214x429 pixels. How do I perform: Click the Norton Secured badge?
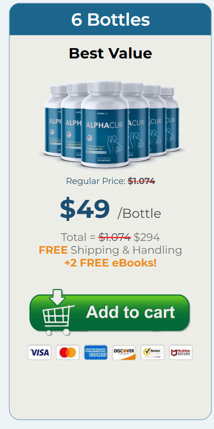point(153,353)
